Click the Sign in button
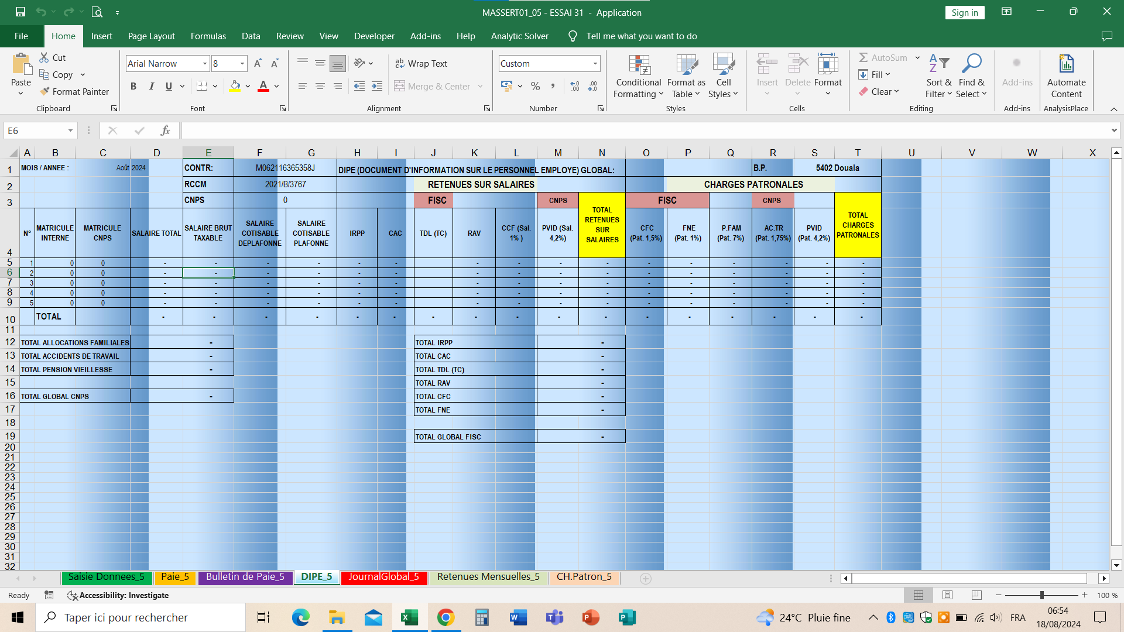The width and height of the screenshot is (1124, 632). 965,12
